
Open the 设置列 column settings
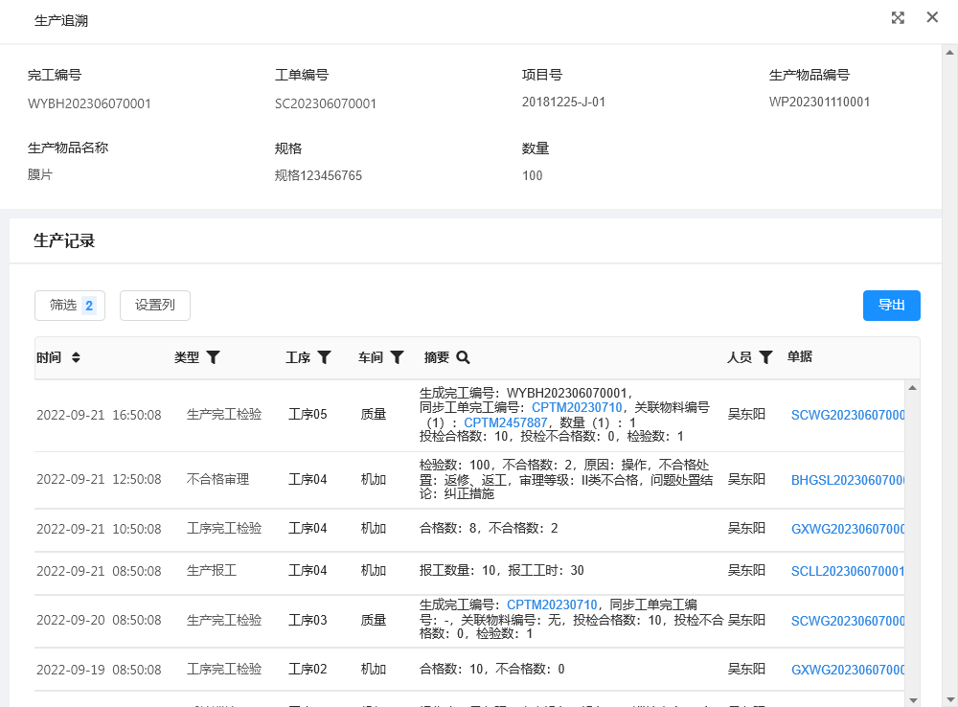click(x=155, y=306)
